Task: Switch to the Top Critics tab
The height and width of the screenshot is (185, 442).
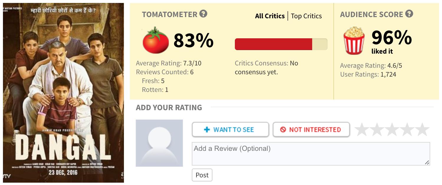Action: pos(306,16)
